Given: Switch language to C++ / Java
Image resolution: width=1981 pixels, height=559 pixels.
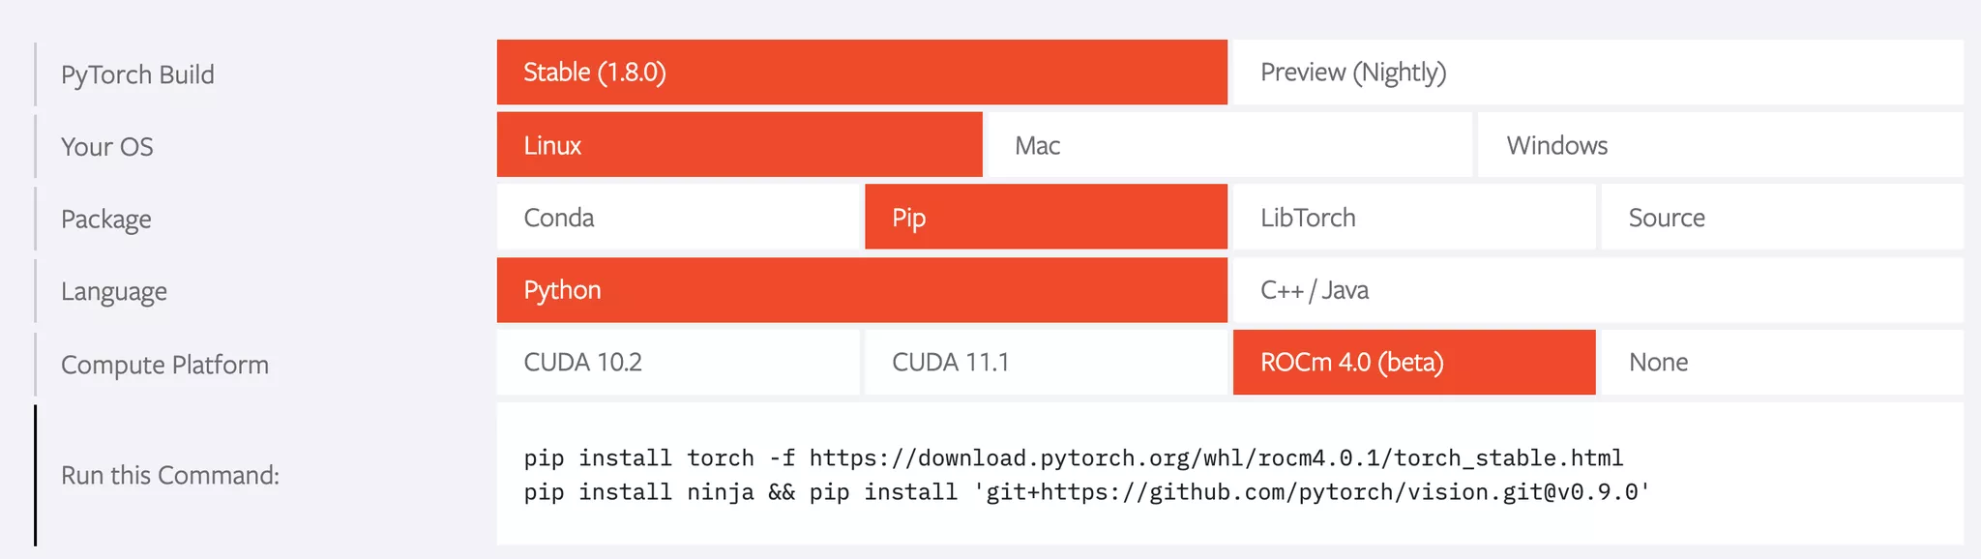Looking at the screenshot, I should tap(1598, 290).
